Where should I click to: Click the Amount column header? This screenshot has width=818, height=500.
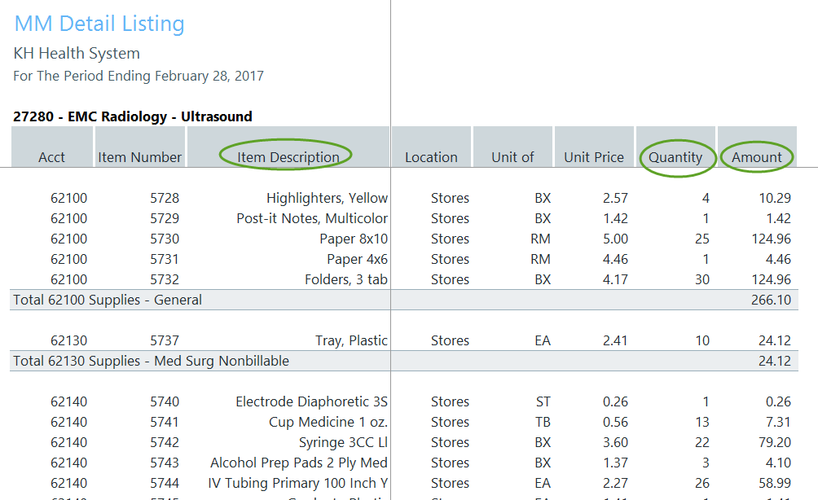757,157
